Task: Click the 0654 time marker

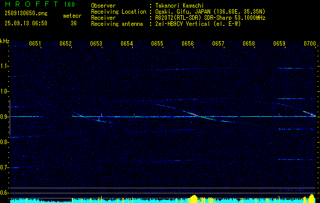Action: pyautogui.click(x=127, y=43)
